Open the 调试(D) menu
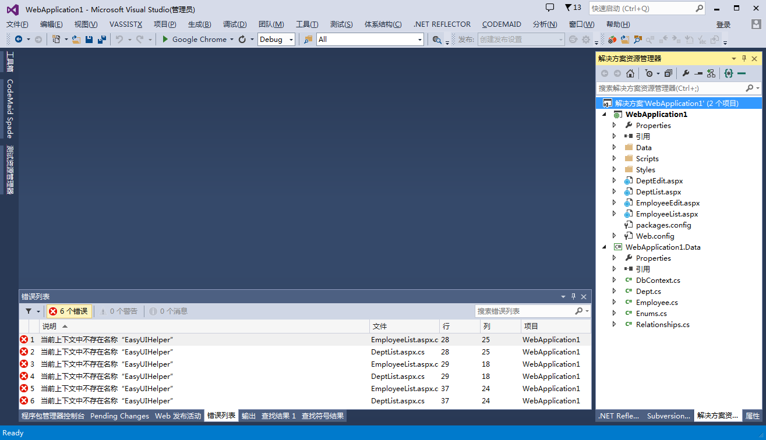Screen dimensions: 766x440 (235, 24)
